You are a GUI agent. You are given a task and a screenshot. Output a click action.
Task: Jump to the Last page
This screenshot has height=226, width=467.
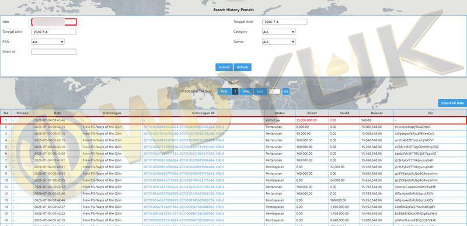[260, 92]
